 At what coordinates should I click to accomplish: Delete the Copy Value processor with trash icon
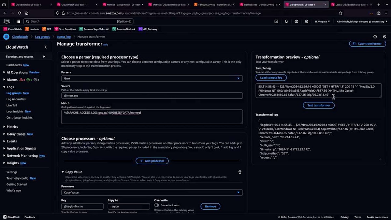(x=240, y=172)
